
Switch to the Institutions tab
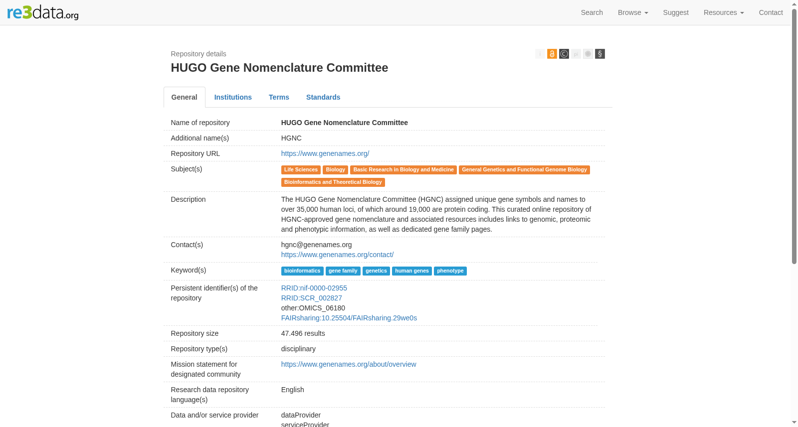[233, 97]
